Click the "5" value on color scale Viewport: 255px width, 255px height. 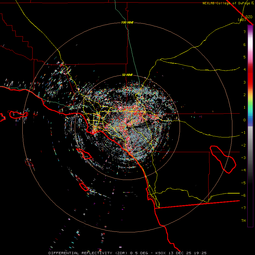click(x=245, y=57)
